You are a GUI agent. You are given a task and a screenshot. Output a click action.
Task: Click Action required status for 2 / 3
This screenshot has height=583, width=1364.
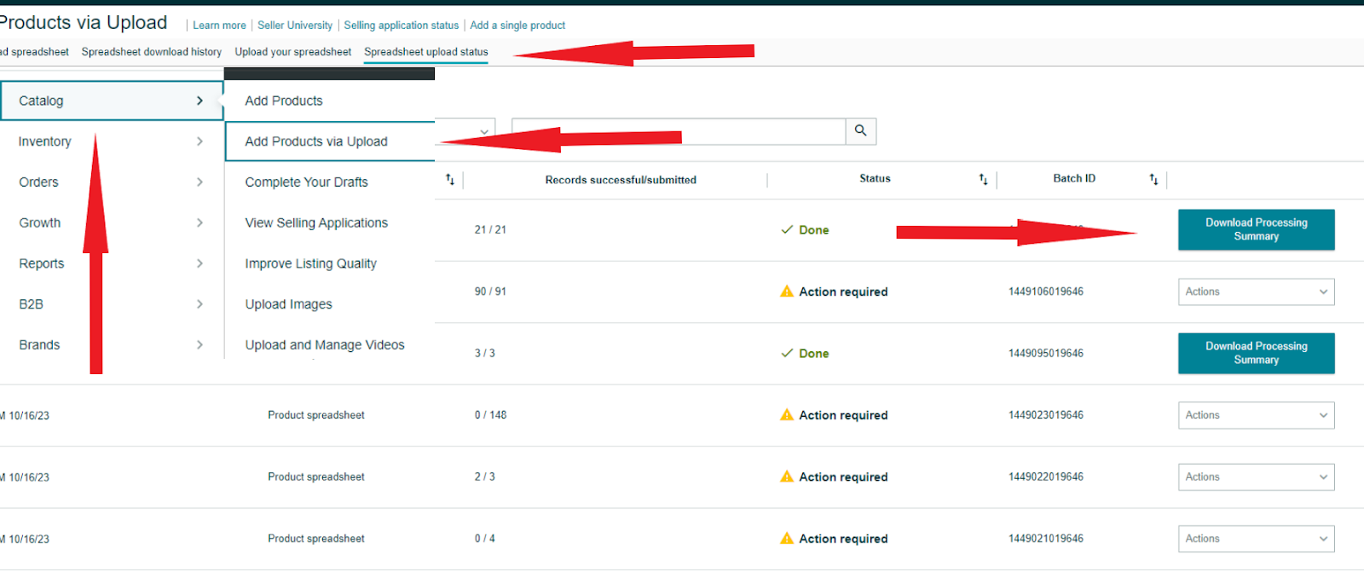(x=843, y=476)
